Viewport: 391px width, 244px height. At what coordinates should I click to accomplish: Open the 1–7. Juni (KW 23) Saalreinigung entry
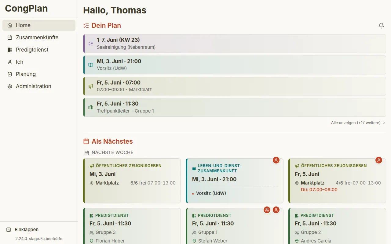(x=235, y=44)
